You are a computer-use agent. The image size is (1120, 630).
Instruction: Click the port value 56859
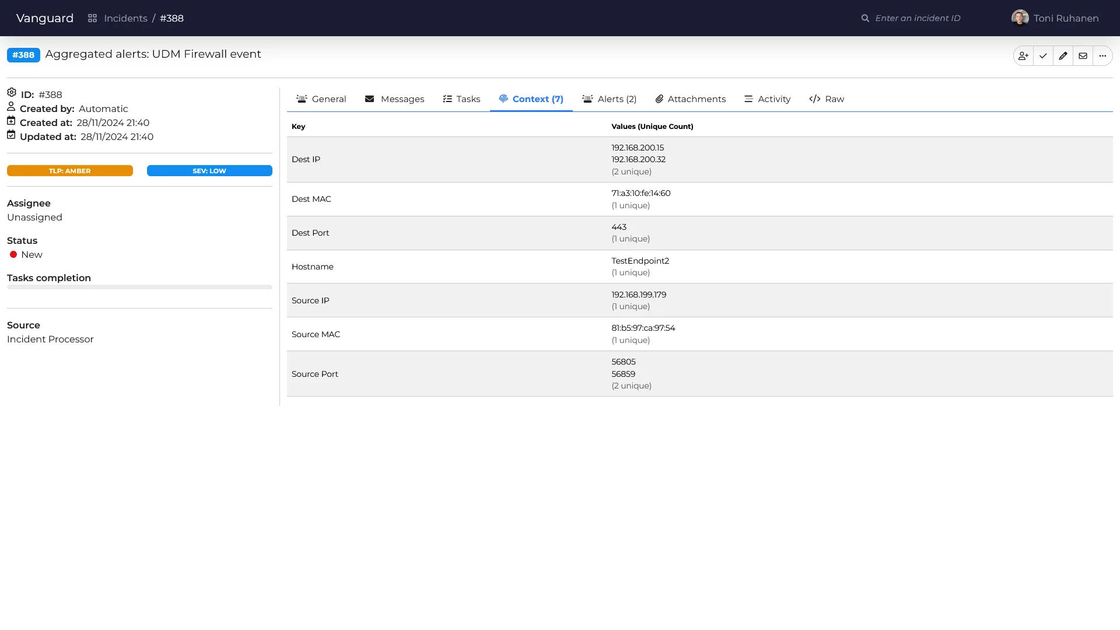(623, 374)
